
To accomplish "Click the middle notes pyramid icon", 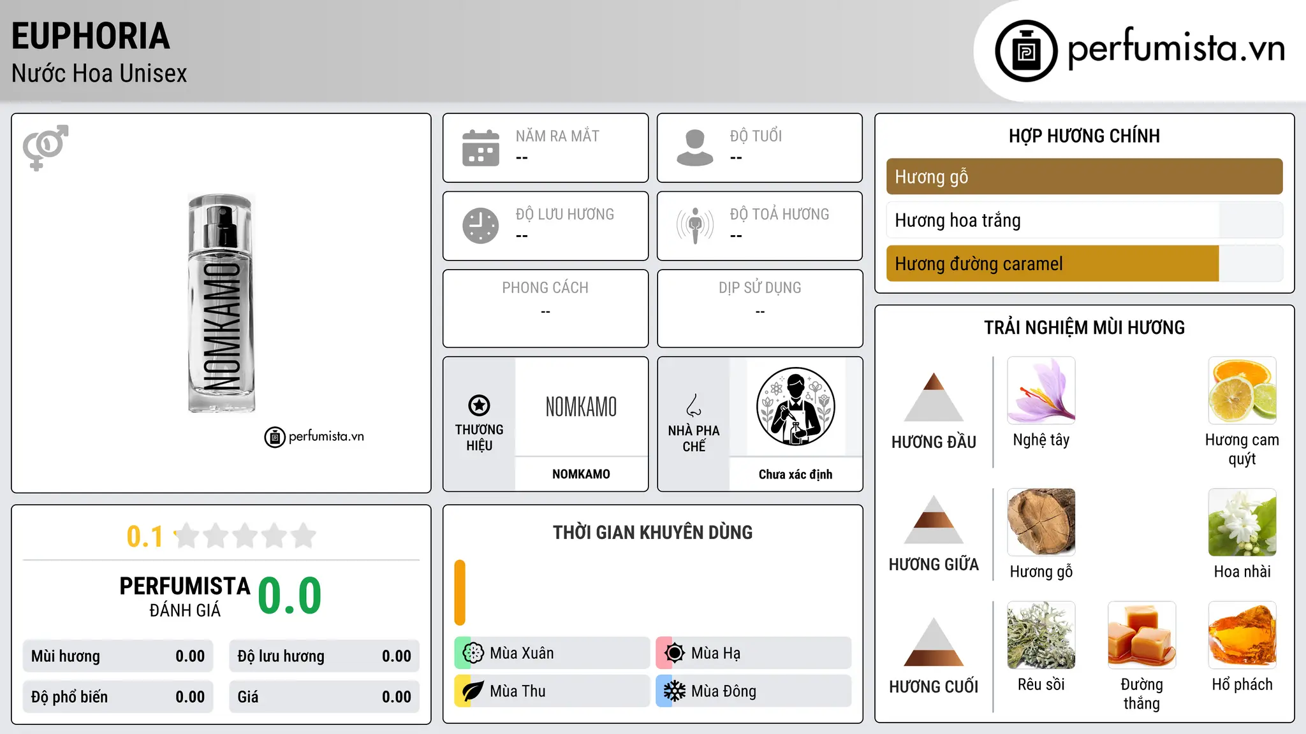I will (x=934, y=519).
